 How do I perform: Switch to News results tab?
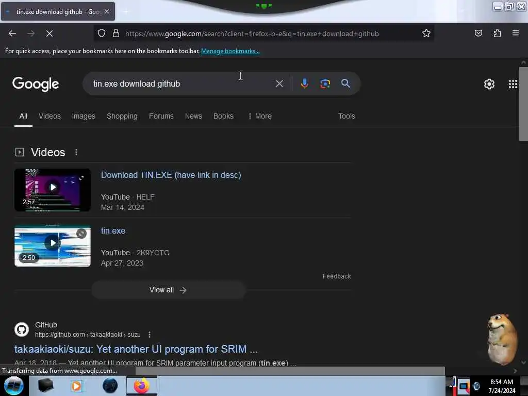coord(193,116)
